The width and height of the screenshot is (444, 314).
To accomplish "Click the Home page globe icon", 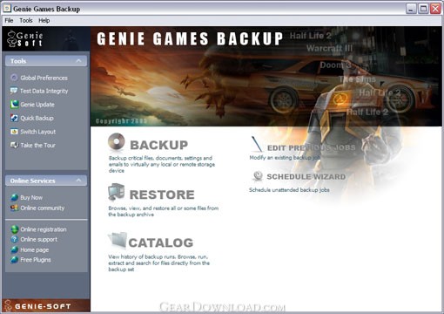I will click(x=14, y=249).
